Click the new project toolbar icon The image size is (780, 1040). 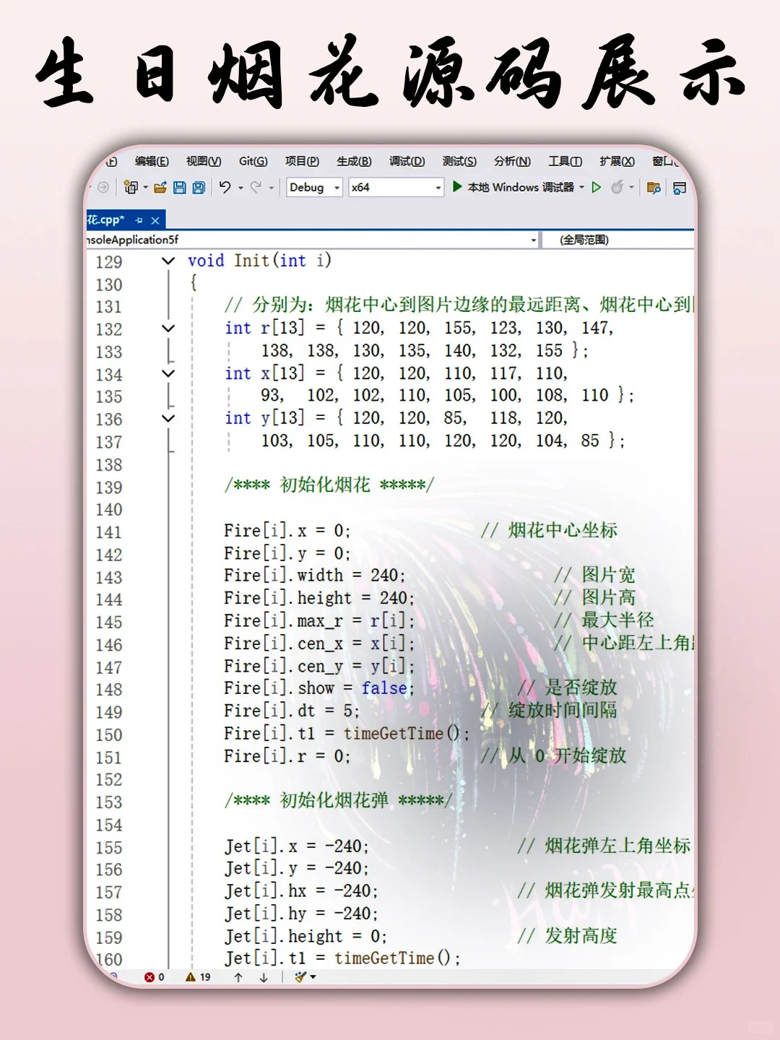131,187
